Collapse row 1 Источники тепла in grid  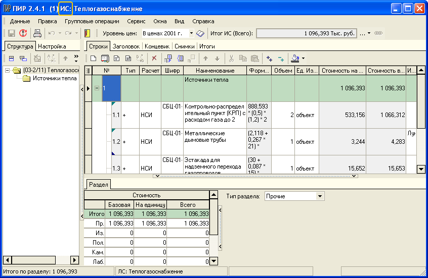coord(97,88)
